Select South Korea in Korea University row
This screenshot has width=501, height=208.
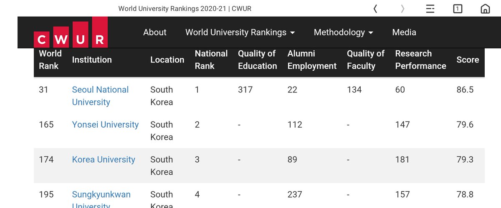162,166
